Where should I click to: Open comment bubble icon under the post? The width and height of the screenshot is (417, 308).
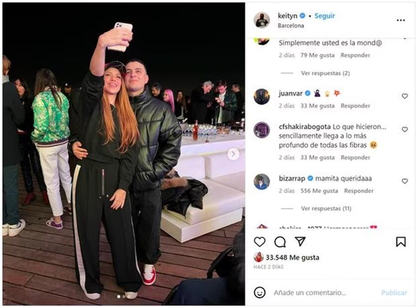280,241
